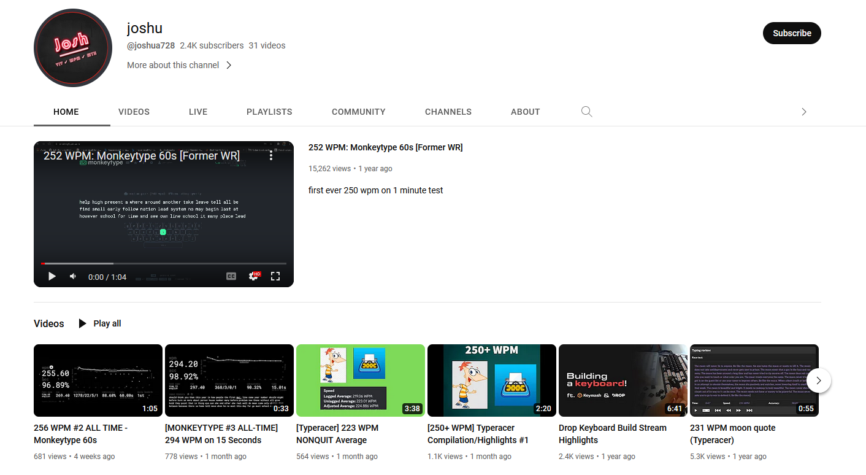The width and height of the screenshot is (866, 475).
Task: Toggle closed captions on the video
Action: click(x=231, y=277)
